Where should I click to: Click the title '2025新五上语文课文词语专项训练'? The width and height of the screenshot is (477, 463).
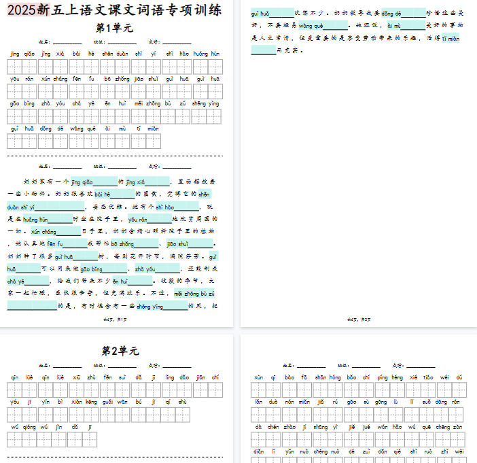[x=114, y=10]
